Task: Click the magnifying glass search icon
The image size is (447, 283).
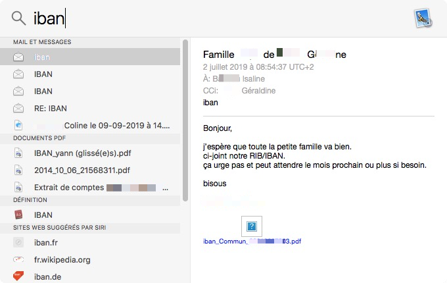Action: click(18, 18)
